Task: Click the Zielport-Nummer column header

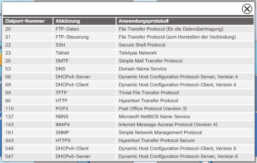Action: pyautogui.click(x=28, y=21)
